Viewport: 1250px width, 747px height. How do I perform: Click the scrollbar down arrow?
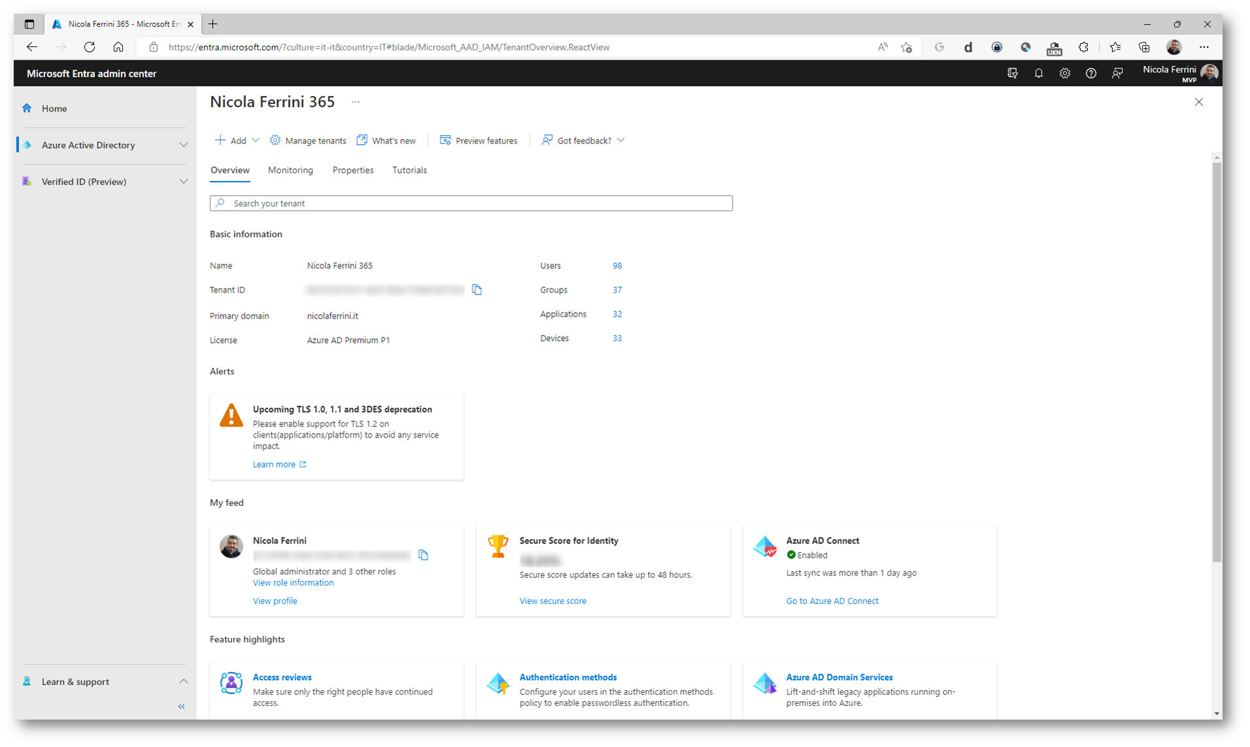click(1217, 714)
